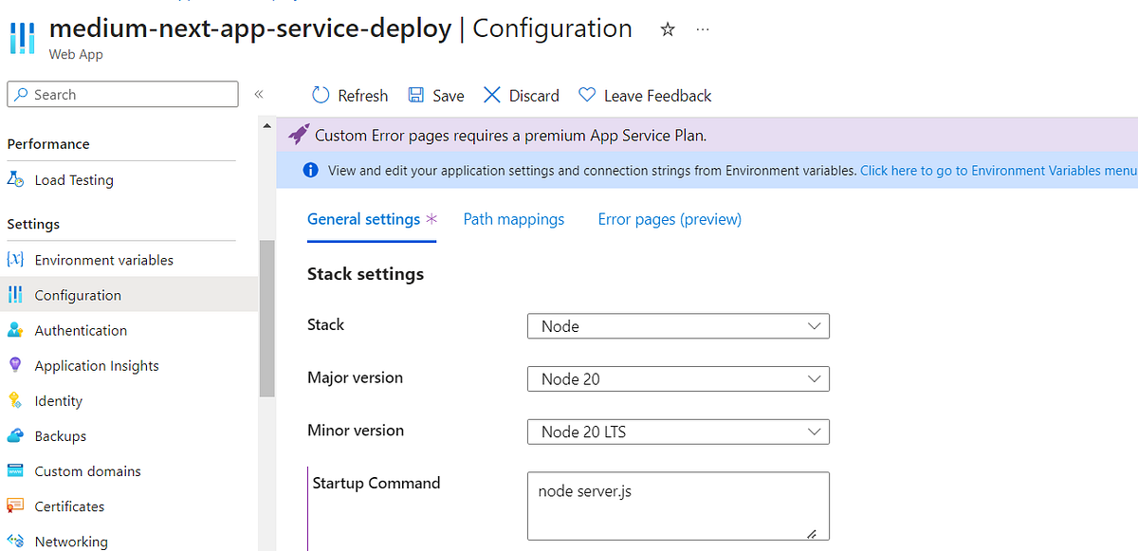This screenshot has width=1138, height=551.
Task: Follow the Environment Variables menu link
Action: [x=998, y=171]
